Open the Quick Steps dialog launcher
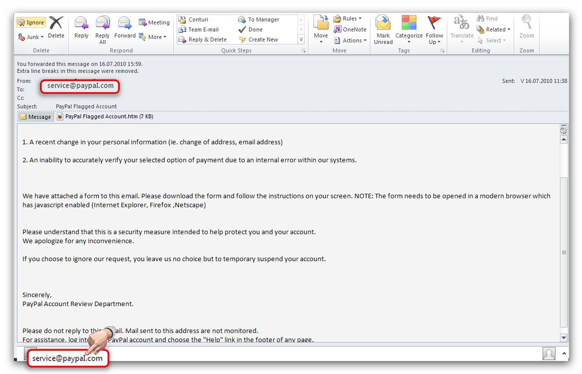The image size is (582, 374). coord(303,51)
